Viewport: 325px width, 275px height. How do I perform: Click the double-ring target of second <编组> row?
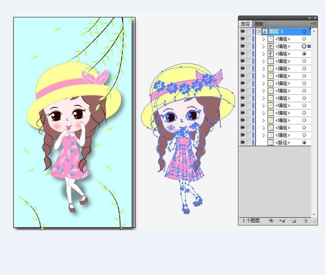tap(304, 46)
